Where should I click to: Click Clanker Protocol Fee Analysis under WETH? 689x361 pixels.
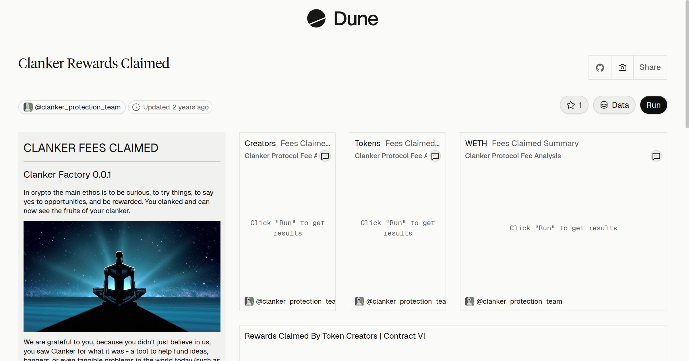pyautogui.click(x=513, y=156)
